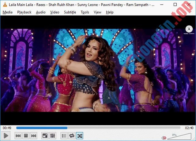Open the Playback menu

[x=24, y=12]
